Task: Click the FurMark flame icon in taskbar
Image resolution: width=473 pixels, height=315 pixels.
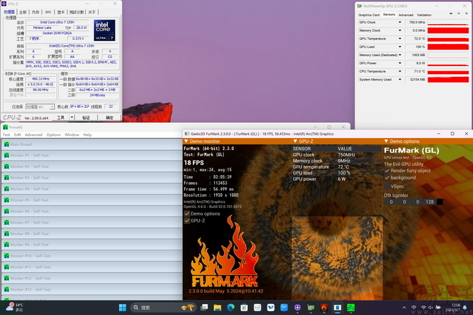Action: (324, 307)
